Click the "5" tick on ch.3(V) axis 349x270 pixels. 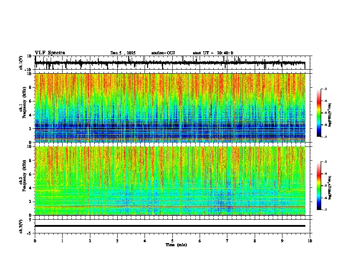tap(31, 219)
